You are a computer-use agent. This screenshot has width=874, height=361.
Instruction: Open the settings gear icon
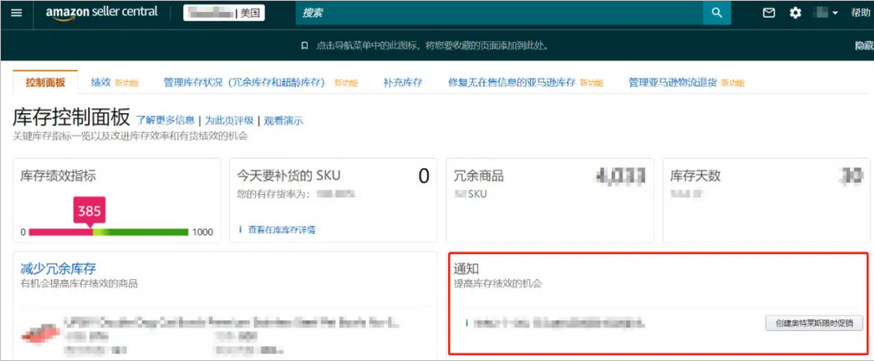[795, 13]
